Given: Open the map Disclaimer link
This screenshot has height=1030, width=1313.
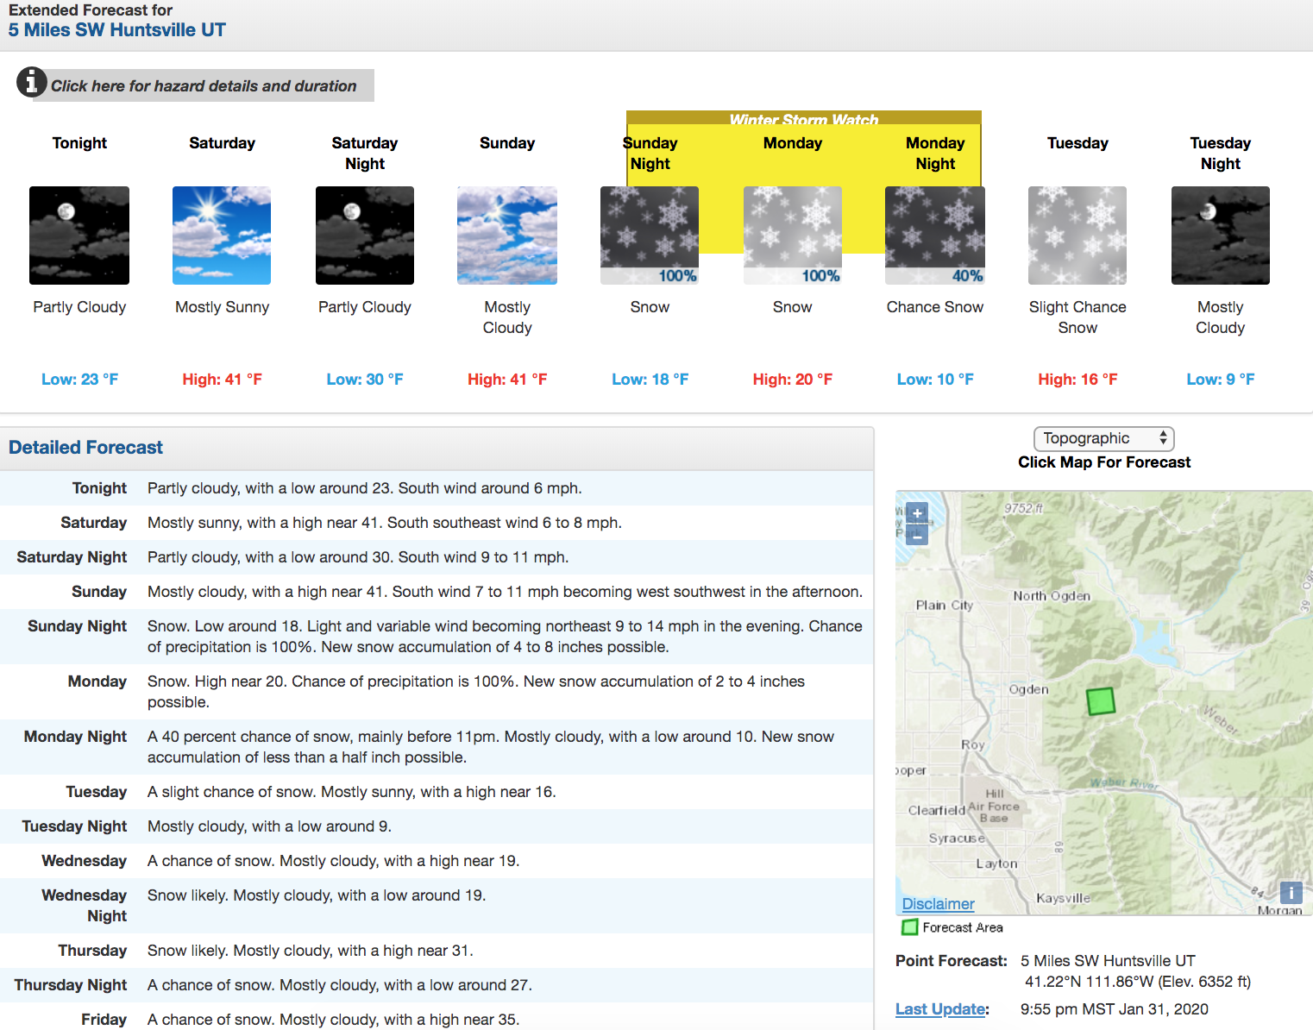Looking at the screenshot, I should [x=938, y=904].
